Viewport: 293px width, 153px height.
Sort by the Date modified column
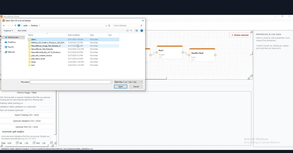(x=78, y=35)
